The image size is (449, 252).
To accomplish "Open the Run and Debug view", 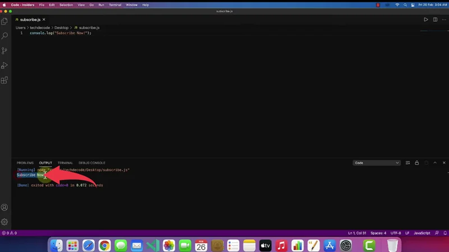I will point(5,66).
